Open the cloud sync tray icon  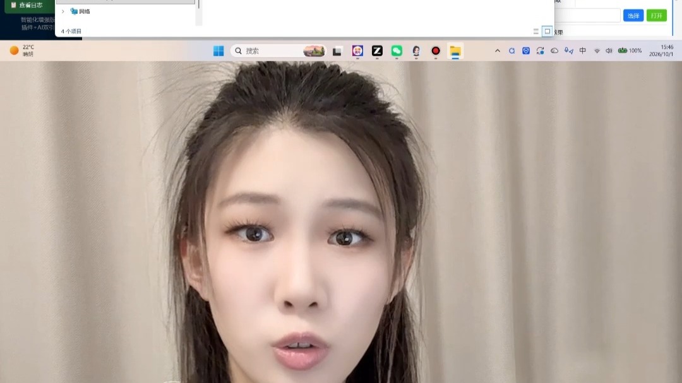click(x=554, y=51)
